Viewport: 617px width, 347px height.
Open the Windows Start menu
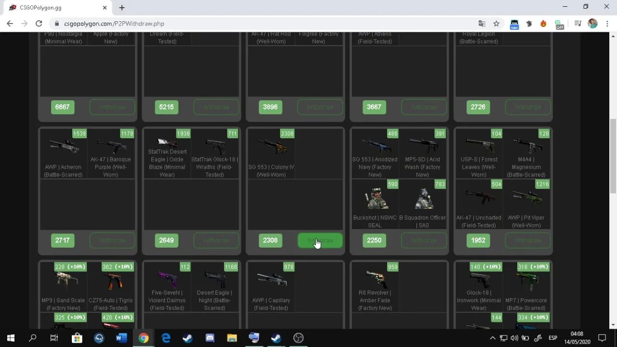11,338
